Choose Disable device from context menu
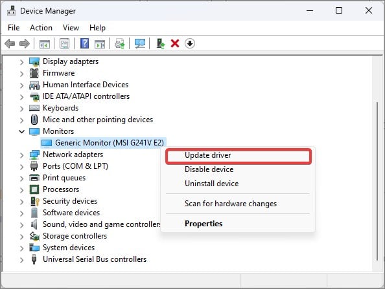The width and height of the screenshot is (385, 289). (238, 169)
